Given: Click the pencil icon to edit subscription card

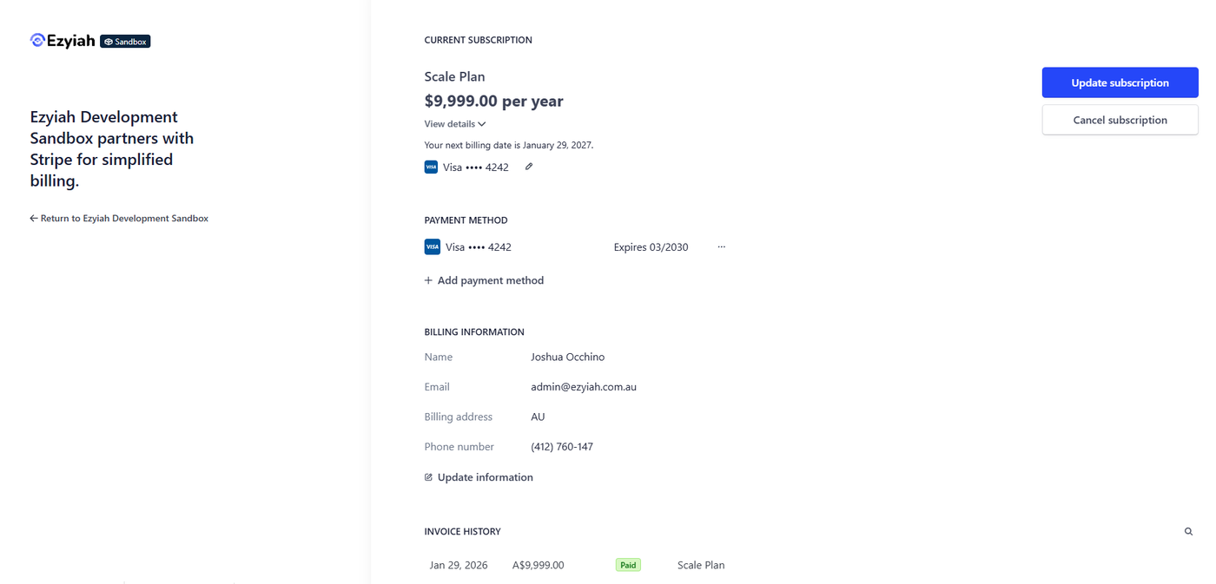Looking at the screenshot, I should tap(529, 167).
